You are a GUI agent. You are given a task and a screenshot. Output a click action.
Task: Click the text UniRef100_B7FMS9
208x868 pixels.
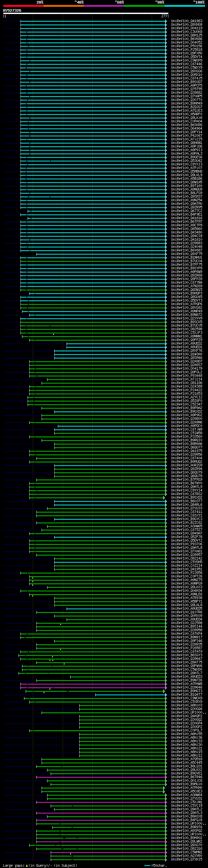coord(187,479)
